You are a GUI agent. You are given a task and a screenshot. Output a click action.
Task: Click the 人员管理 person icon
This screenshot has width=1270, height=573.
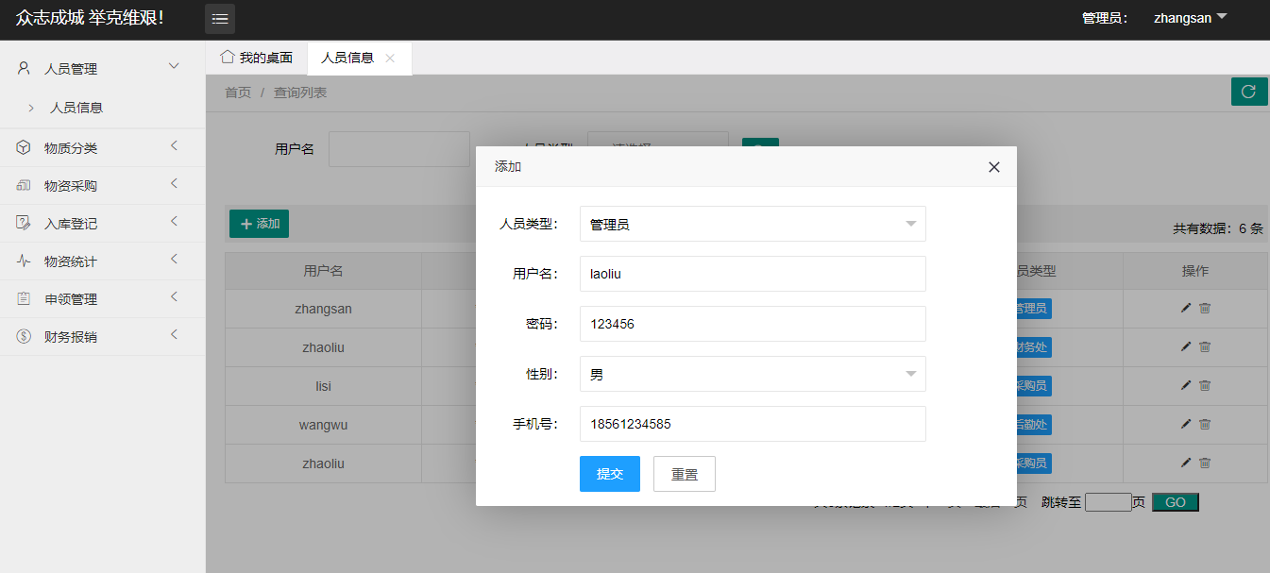pos(25,68)
